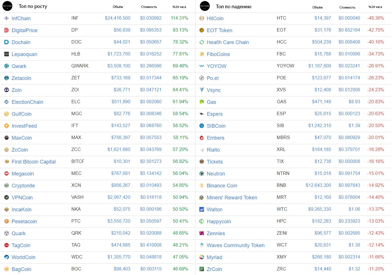The image size is (392, 275).
Task: Click the Embers flame icon
Action: 202,138
